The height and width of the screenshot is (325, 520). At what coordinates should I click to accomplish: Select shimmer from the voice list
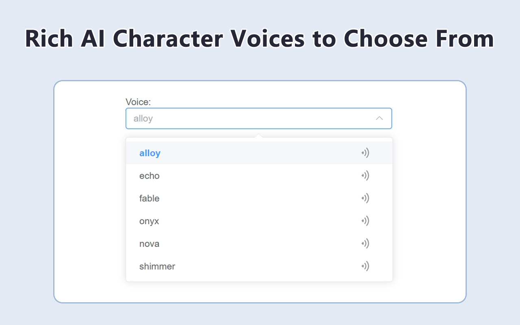pyautogui.click(x=157, y=267)
